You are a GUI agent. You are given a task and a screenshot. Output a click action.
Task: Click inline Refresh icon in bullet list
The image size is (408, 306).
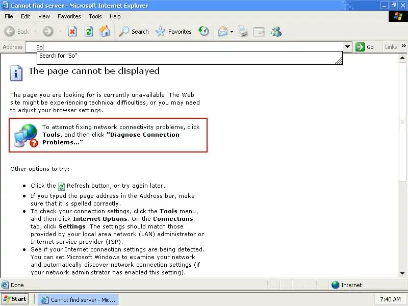point(61,186)
